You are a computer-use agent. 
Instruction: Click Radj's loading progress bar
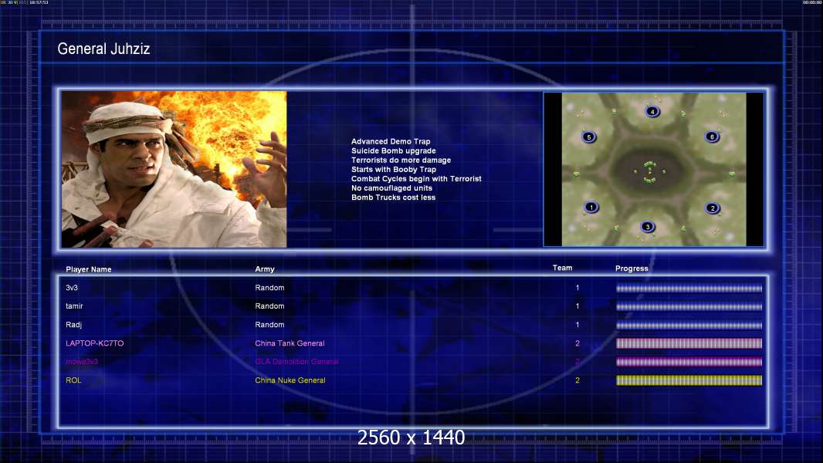coord(689,325)
